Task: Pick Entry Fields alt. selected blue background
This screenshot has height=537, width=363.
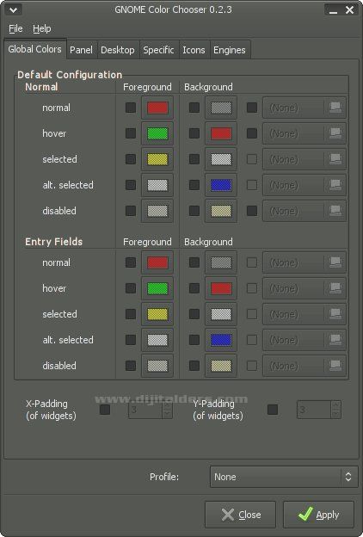Action: 221,340
